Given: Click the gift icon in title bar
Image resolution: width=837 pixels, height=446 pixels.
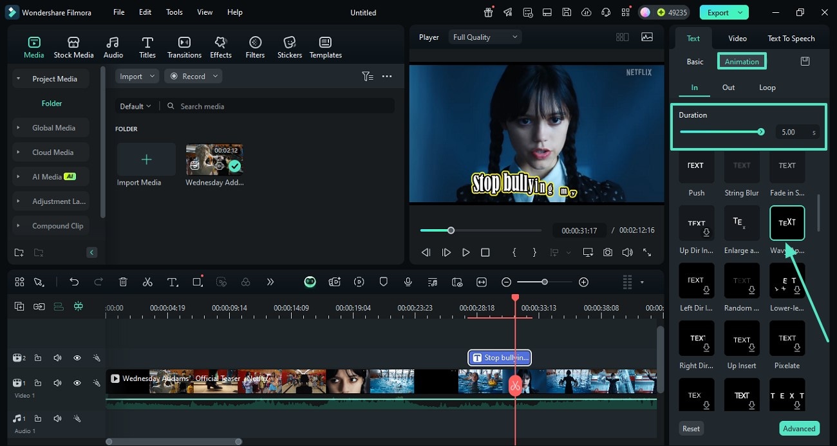Looking at the screenshot, I should 489,12.
